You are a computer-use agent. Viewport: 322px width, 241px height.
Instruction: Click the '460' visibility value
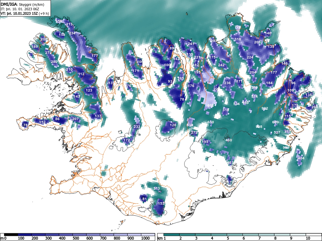(x=229, y=140)
